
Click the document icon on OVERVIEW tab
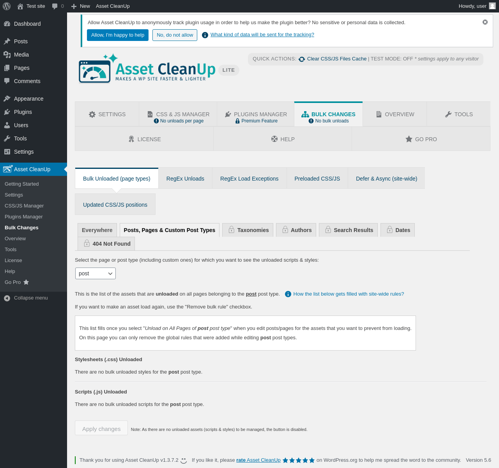[379, 114]
